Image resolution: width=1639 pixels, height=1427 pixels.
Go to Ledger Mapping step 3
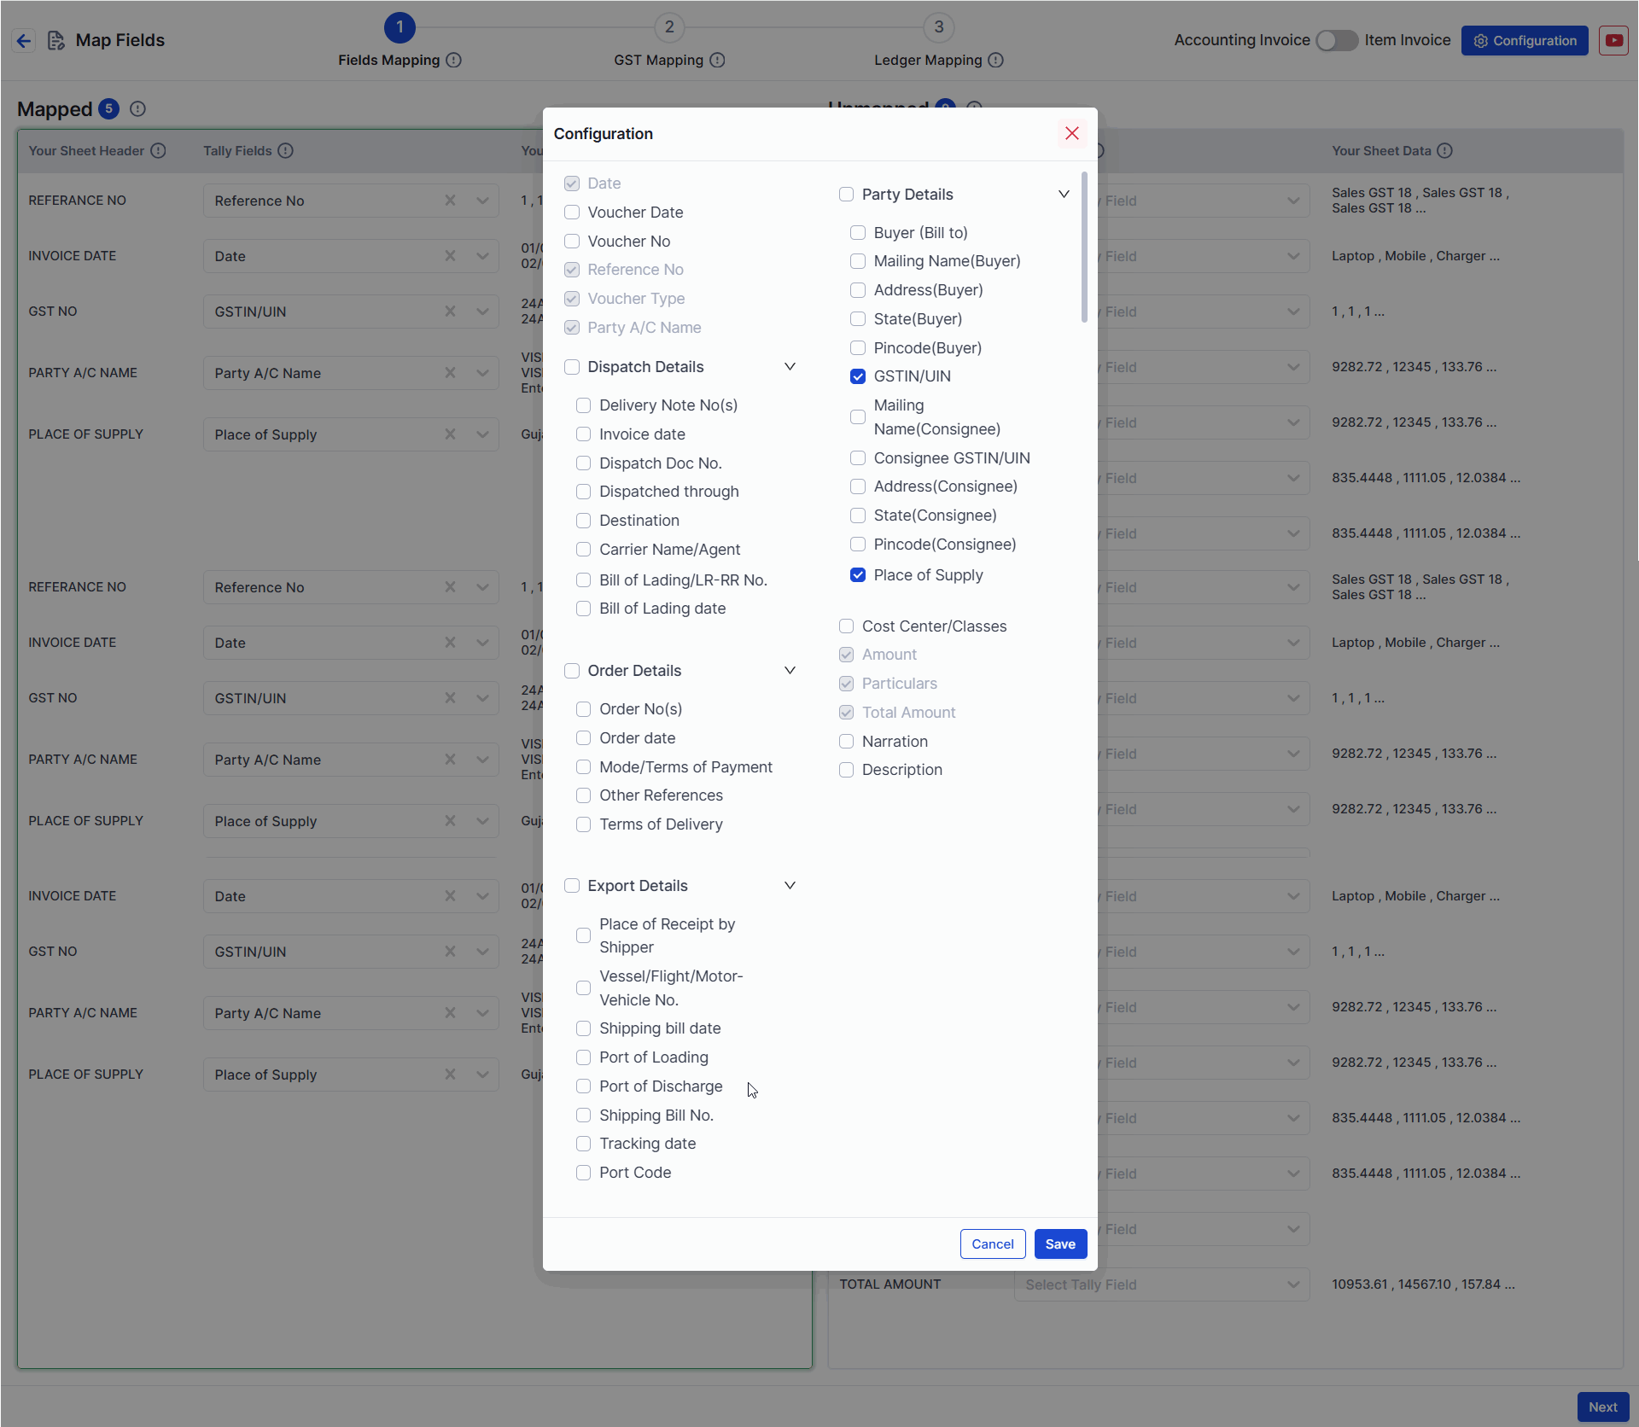[938, 27]
